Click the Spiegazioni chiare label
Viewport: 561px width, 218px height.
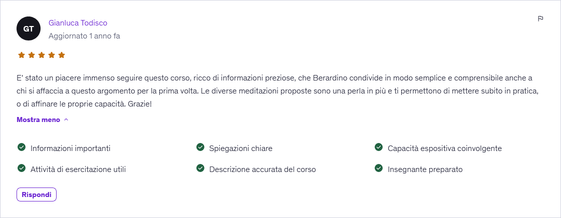point(241,148)
